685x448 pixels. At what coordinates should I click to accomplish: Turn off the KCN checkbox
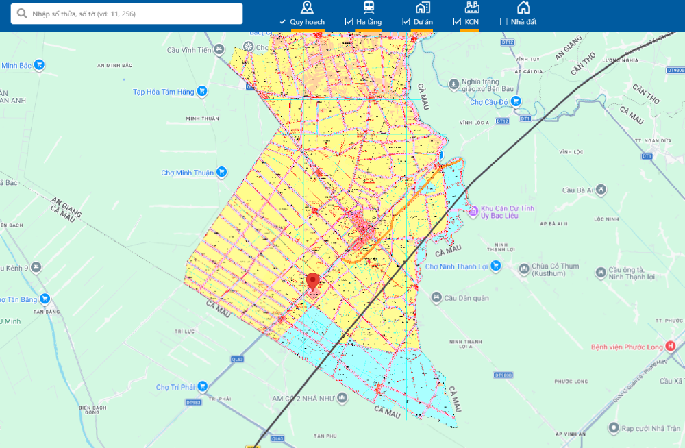pyautogui.click(x=457, y=22)
